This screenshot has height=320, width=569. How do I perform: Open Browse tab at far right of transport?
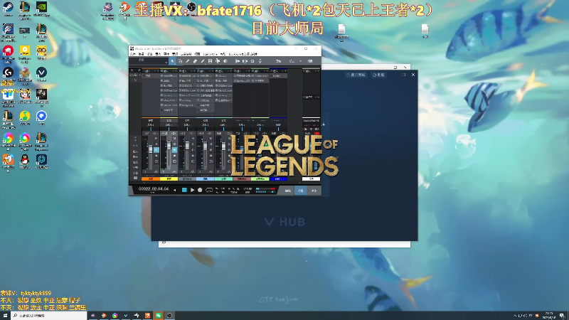click(314, 191)
